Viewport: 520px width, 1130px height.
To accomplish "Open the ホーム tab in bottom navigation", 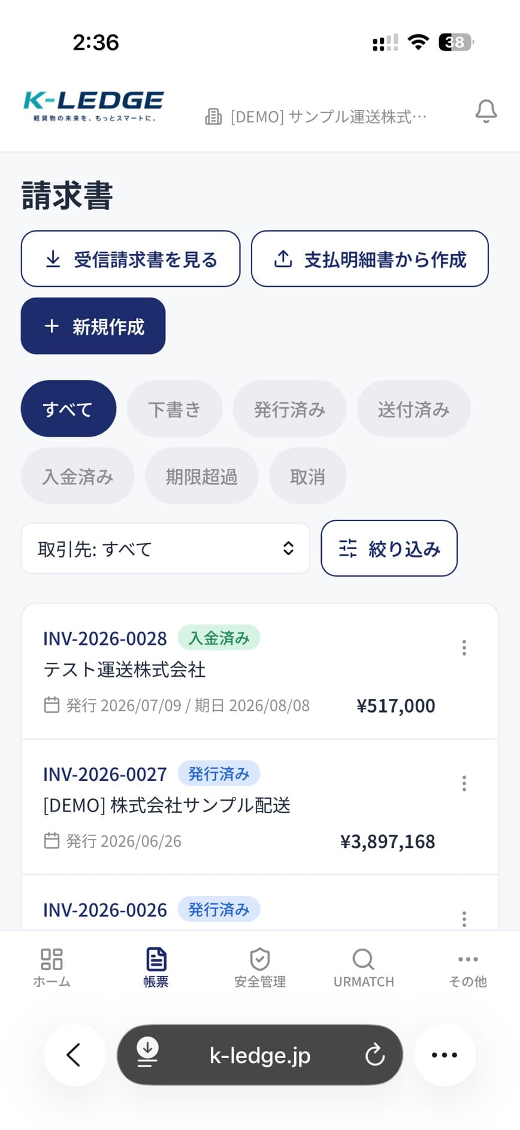I will [52, 967].
